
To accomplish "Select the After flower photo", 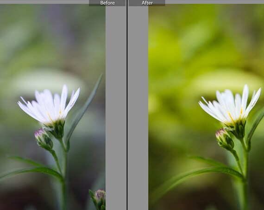I will 206,107.
